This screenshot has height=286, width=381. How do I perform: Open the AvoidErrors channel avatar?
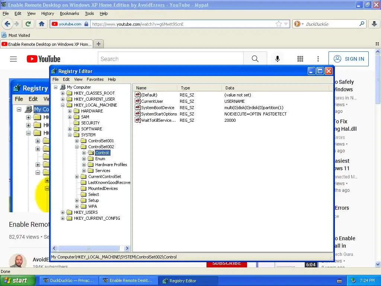pyautogui.click(x=18, y=261)
